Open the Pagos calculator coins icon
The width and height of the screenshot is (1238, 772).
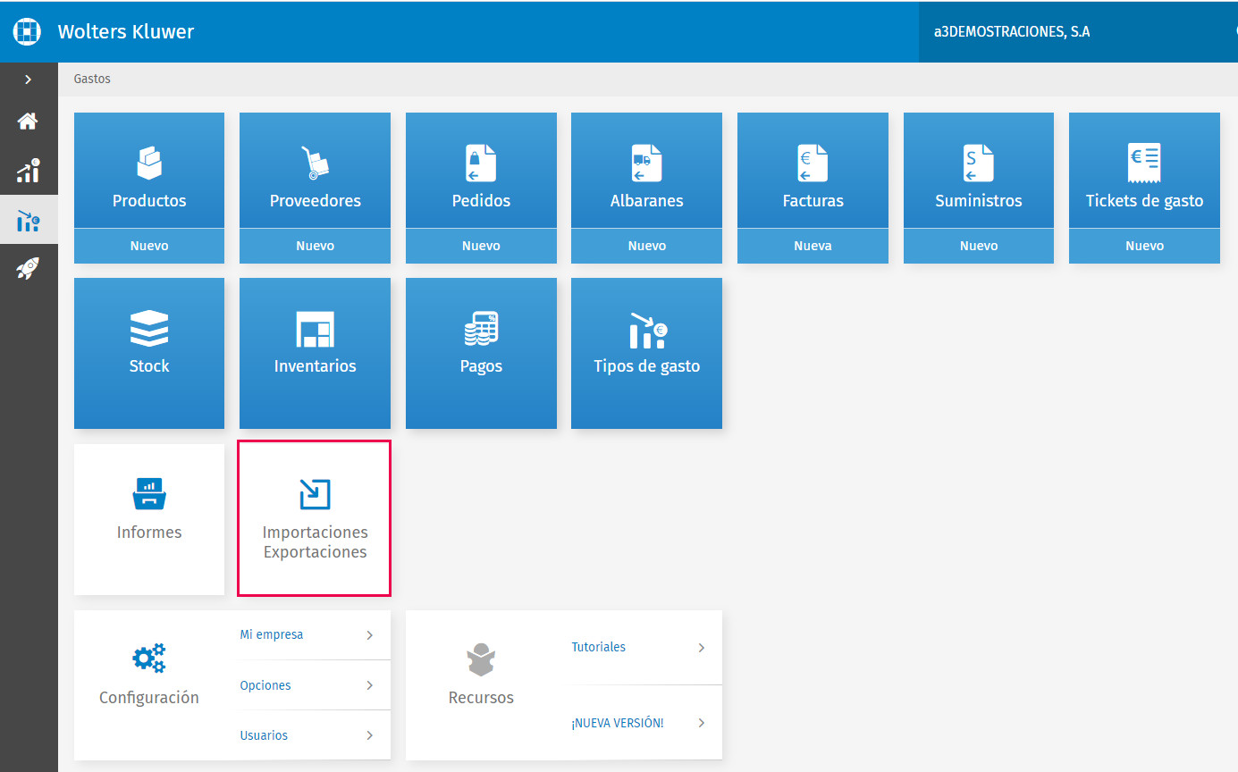pos(481,329)
